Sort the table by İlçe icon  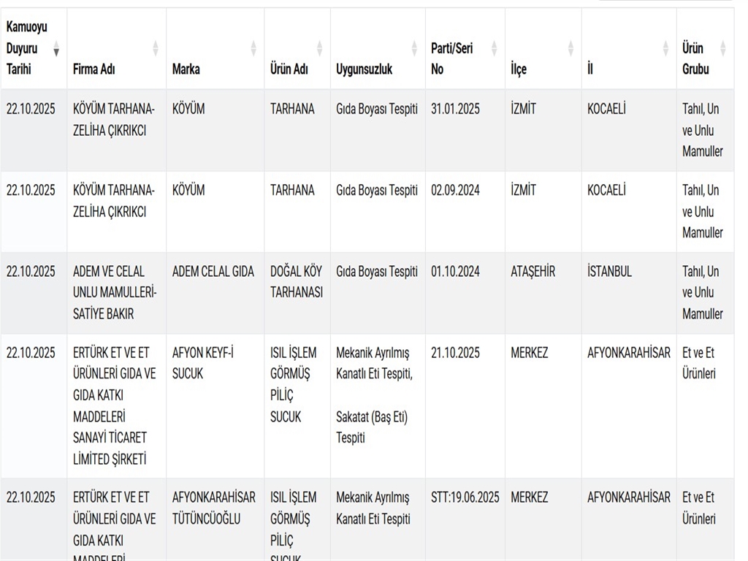(x=570, y=49)
